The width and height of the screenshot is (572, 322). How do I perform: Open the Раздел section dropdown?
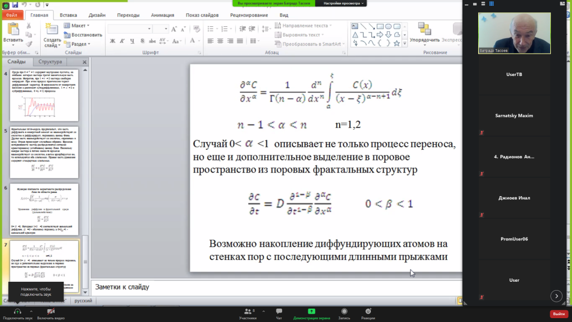(x=77, y=44)
